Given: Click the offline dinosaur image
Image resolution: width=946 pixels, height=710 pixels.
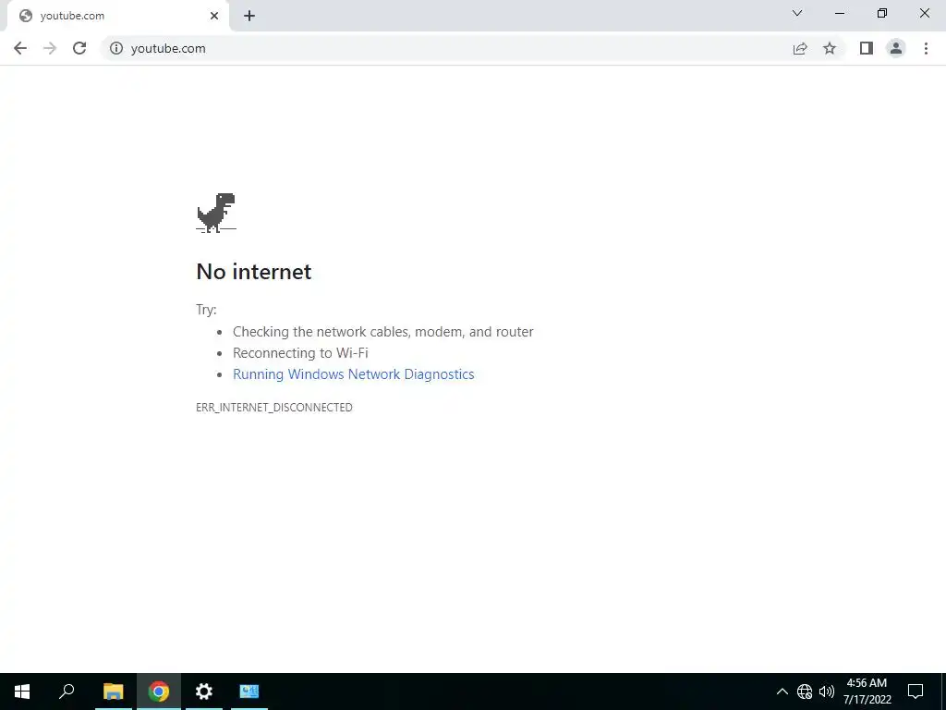Looking at the screenshot, I should point(216,213).
